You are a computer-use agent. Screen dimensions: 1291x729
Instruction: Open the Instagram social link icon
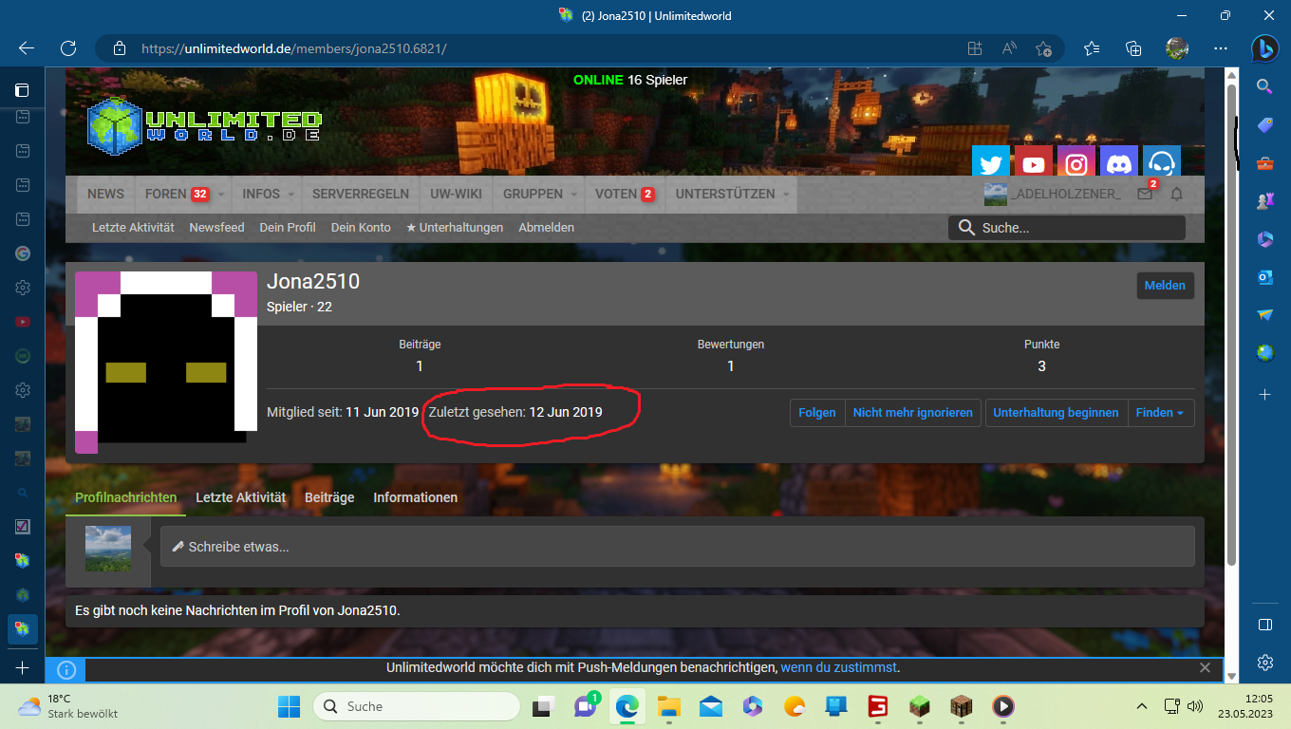point(1076,164)
